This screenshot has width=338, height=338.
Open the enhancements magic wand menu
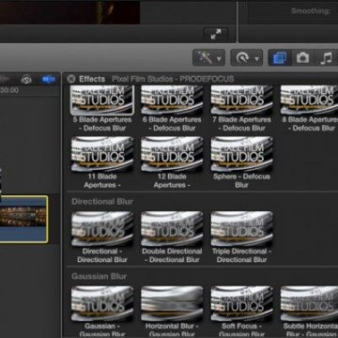tap(208, 57)
